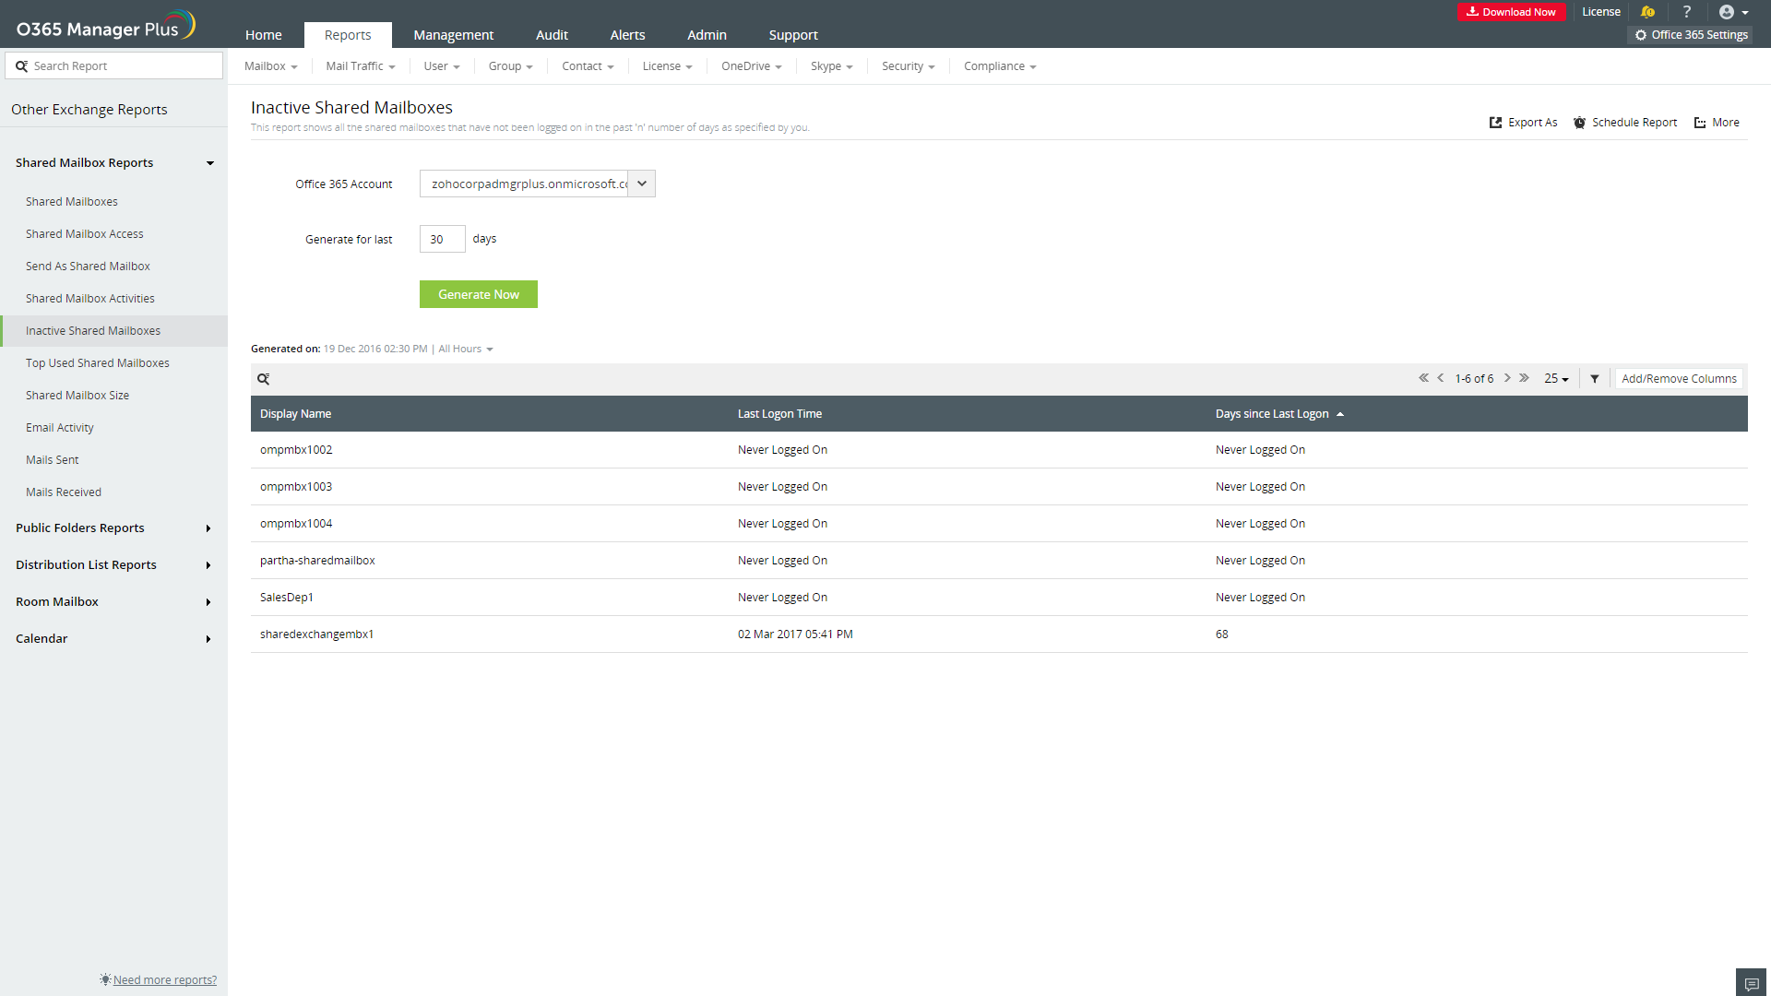The width and height of the screenshot is (1771, 996).
Task: Click the days number input field
Action: coord(442,239)
